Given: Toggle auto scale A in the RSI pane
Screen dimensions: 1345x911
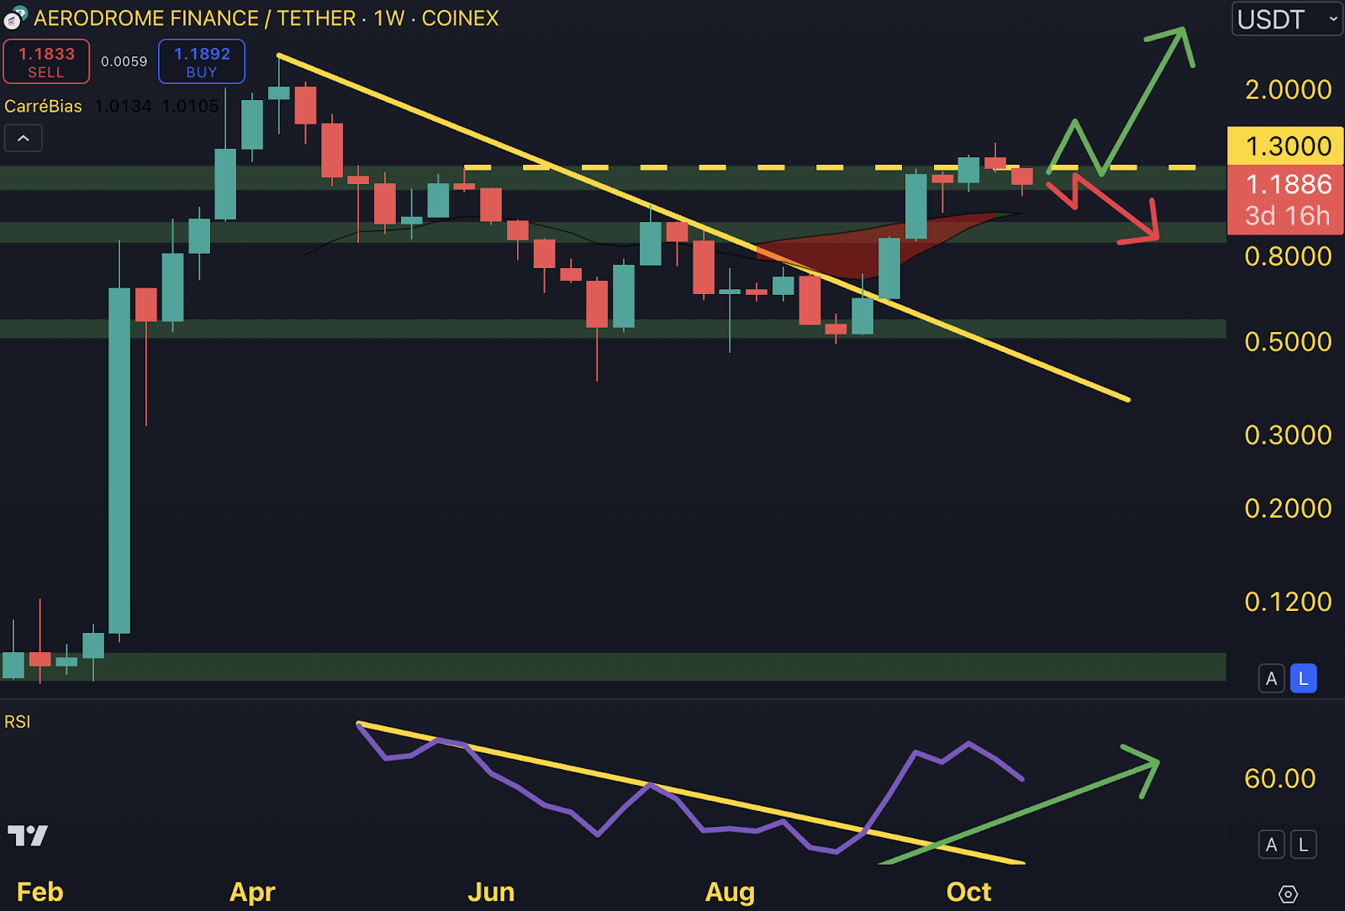Looking at the screenshot, I should pyautogui.click(x=1271, y=845).
